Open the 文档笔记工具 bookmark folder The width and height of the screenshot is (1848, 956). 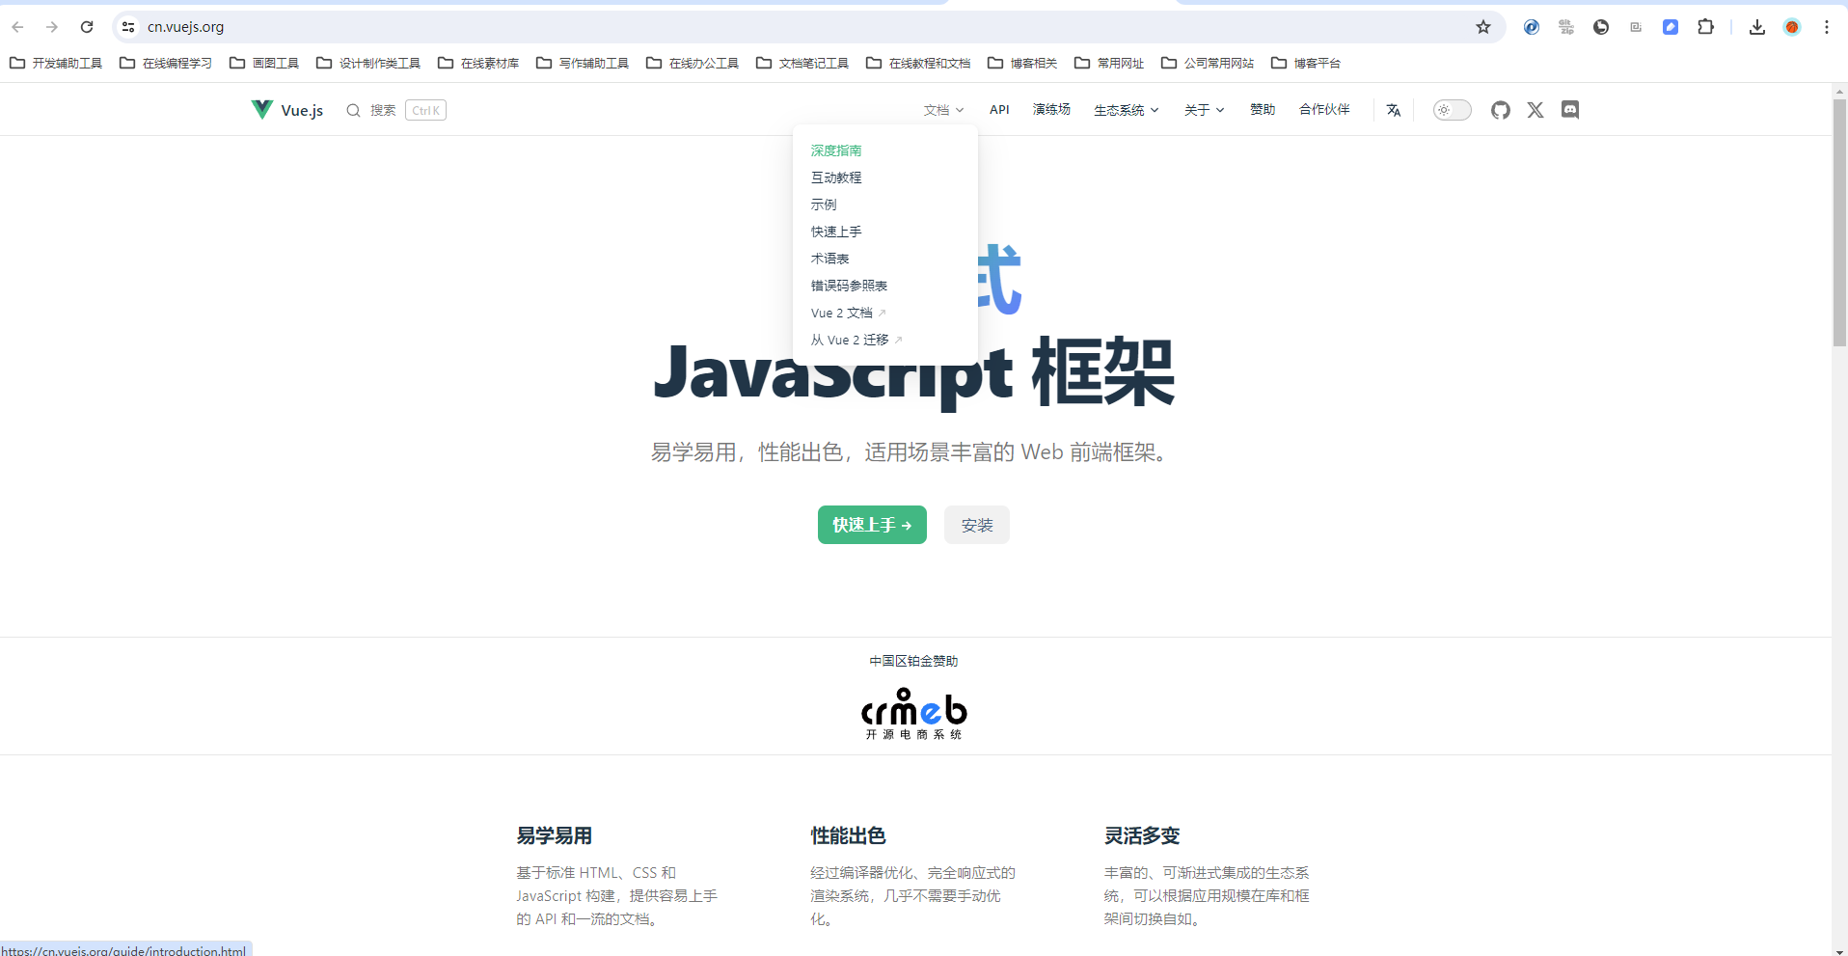[x=802, y=63]
